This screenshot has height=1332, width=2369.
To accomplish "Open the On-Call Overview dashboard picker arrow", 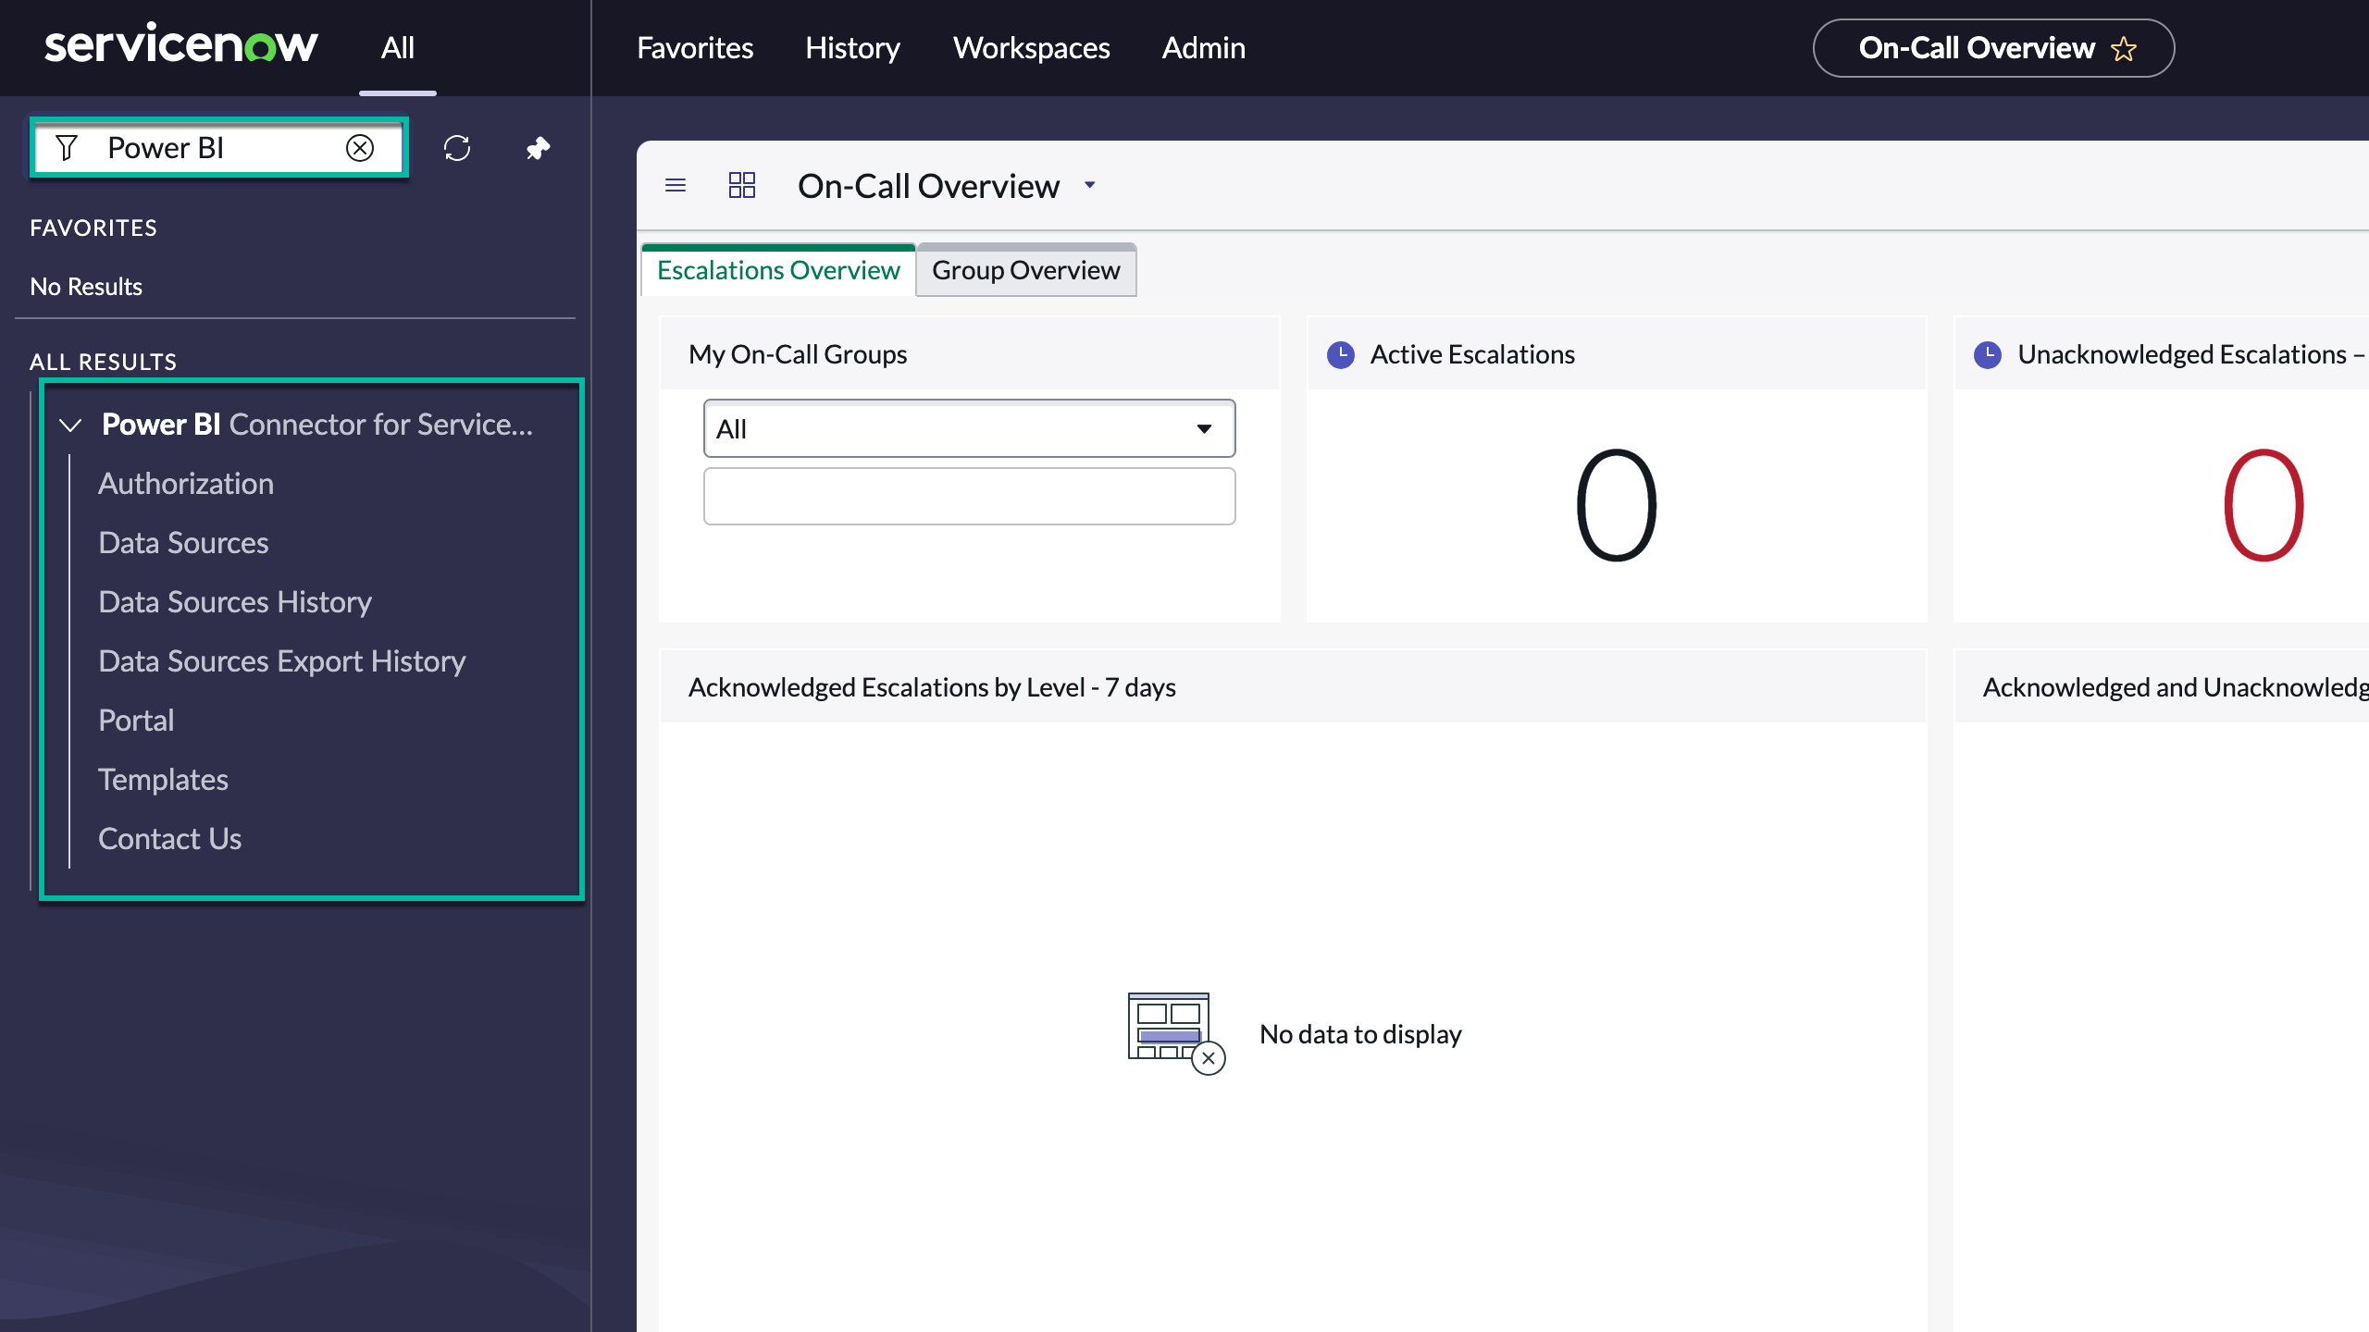I will (x=1088, y=186).
